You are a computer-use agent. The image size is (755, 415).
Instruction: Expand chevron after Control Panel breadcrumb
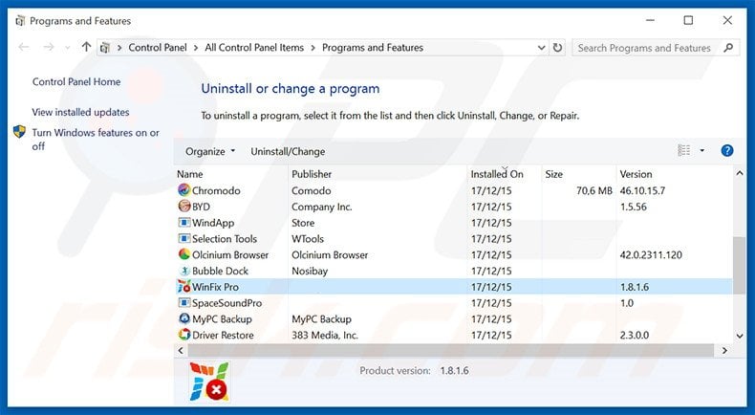tap(196, 48)
